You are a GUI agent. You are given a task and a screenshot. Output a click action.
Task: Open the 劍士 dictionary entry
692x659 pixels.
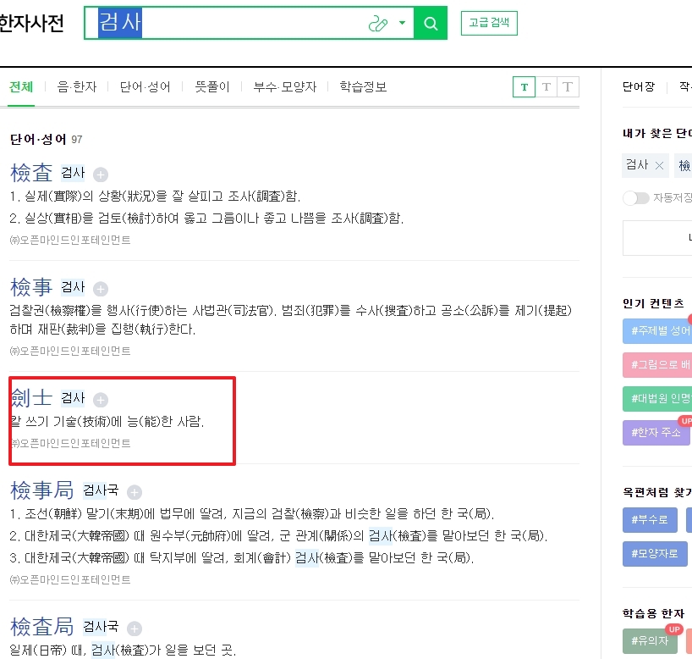pyautogui.click(x=32, y=398)
